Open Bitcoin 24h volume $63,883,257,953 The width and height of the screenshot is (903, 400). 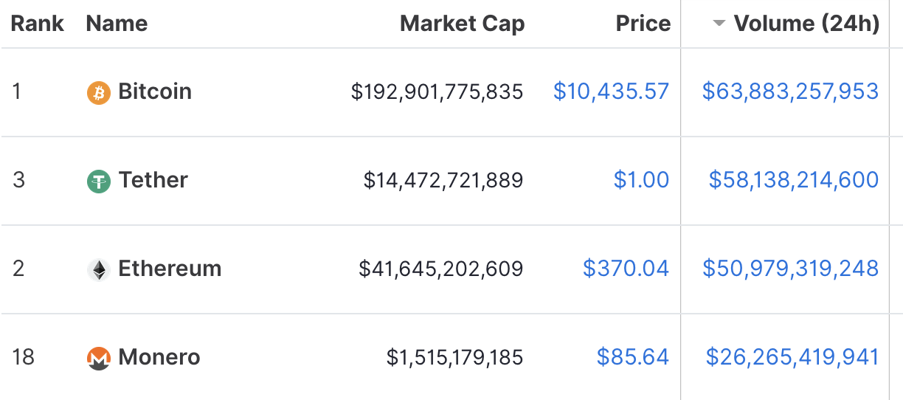coord(790,92)
